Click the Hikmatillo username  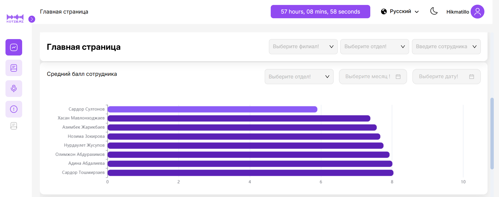click(x=458, y=12)
